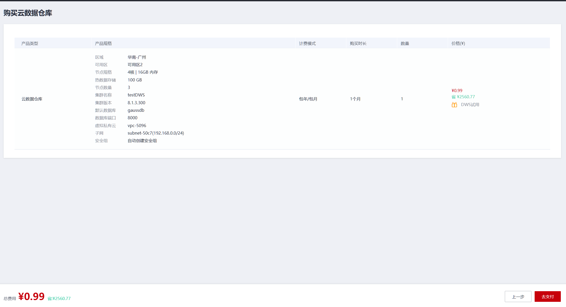The image size is (566, 307).
Task: Click the 数量 column header
Action: [405, 44]
